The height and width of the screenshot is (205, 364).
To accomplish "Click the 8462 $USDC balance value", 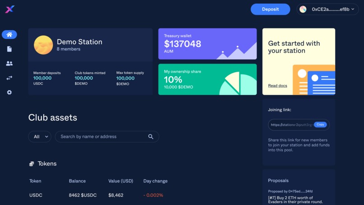I will pos(83,195).
